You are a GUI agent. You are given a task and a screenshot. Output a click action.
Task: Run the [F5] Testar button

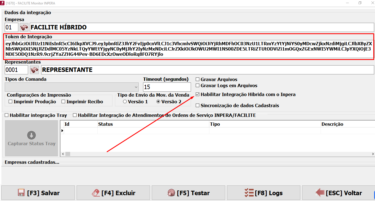pyautogui.click(x=188, y=193)
